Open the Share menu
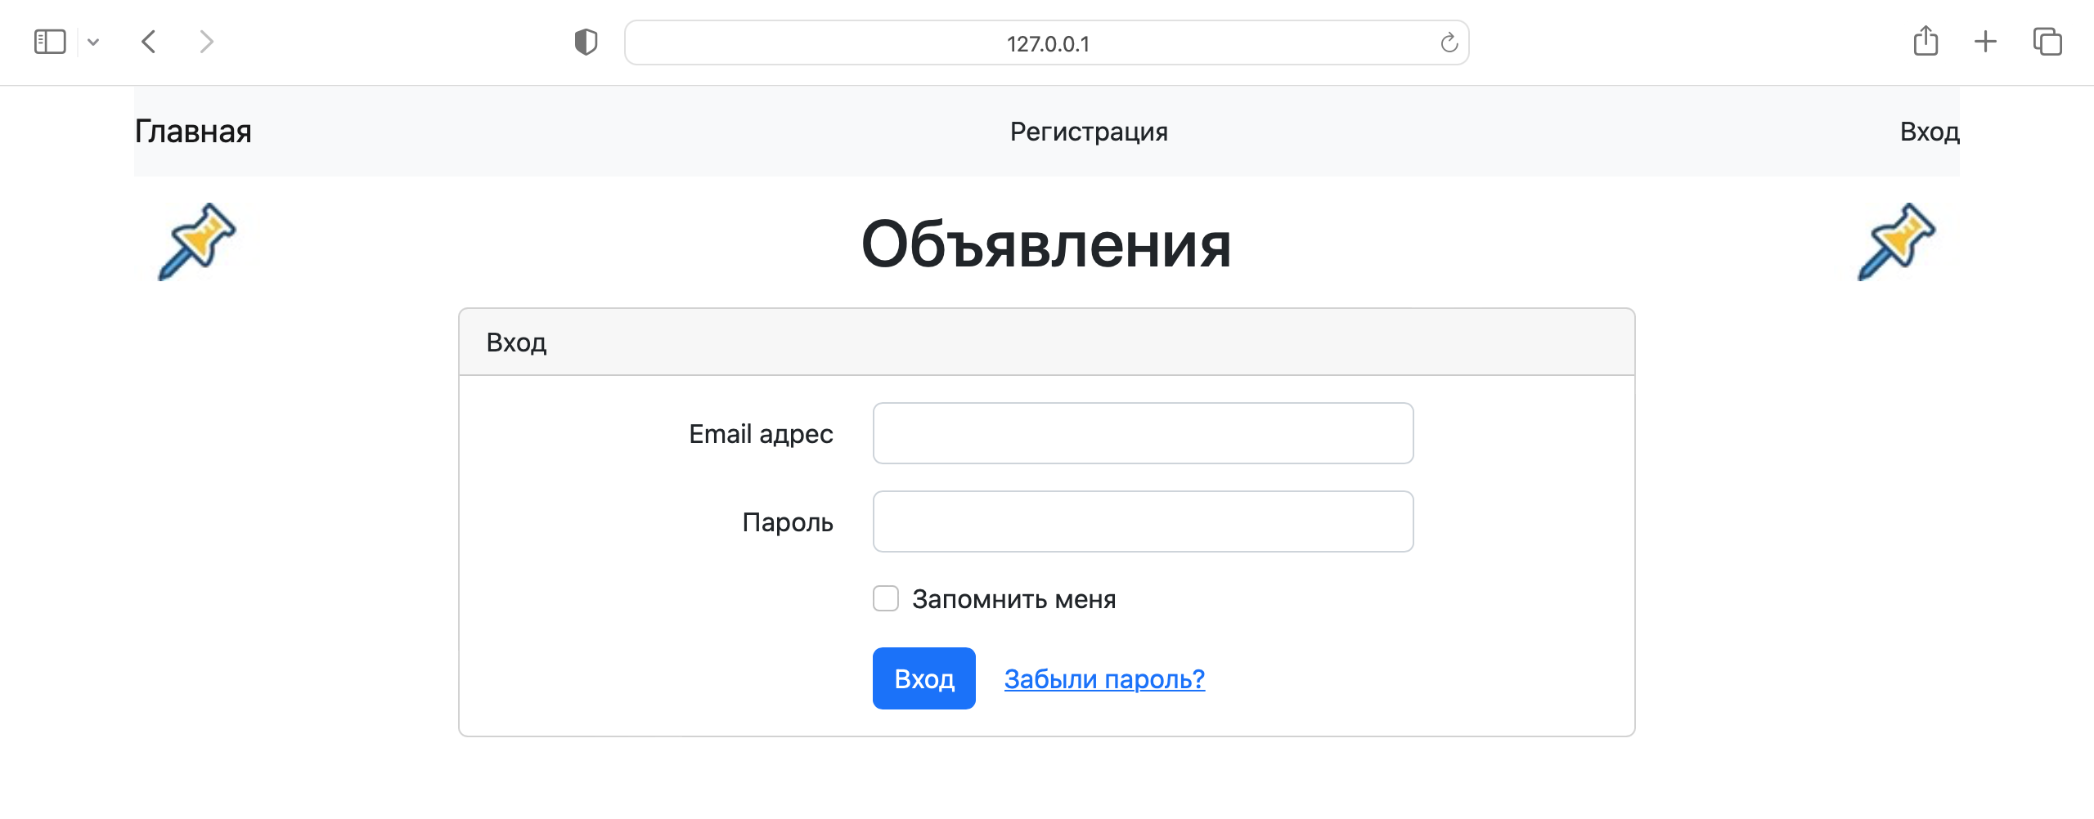Image resolution: width=2094 pixels, height=819 pixels. click(x=1927, y=41)
